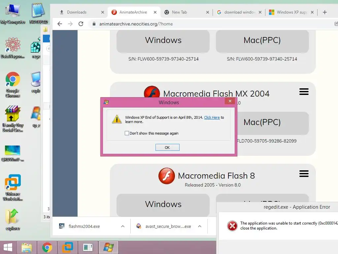This screenshot has height=254, width=338.
Task: Click the Macromedia Flash 8 logo
Action: tap(167, 176)
